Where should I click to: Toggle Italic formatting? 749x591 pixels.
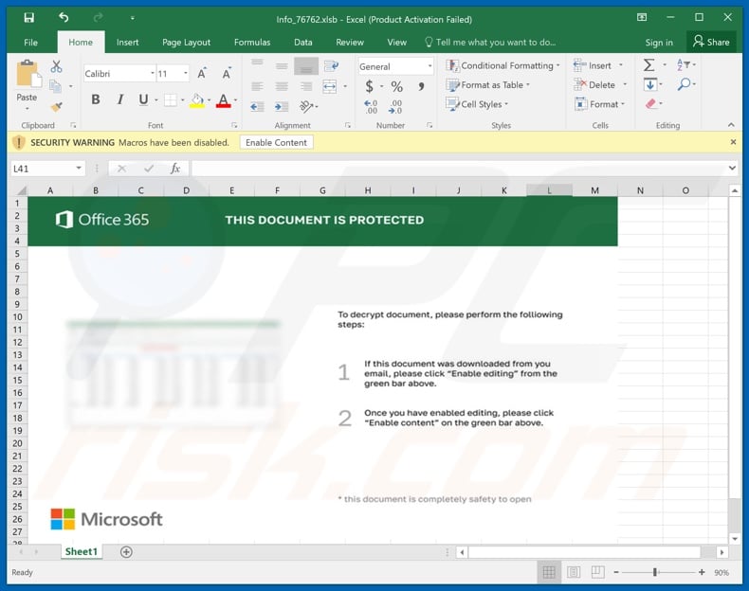coord(119,99)
